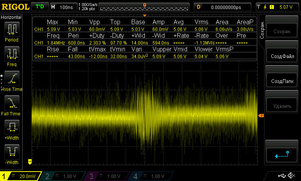
Task: Open the Horizontal menu header
Action: pos(12,17)
